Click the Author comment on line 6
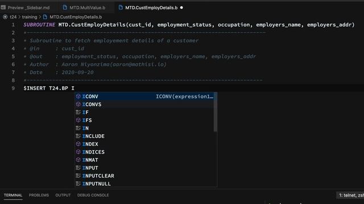 pyautogui.click(x=95, y=65)
